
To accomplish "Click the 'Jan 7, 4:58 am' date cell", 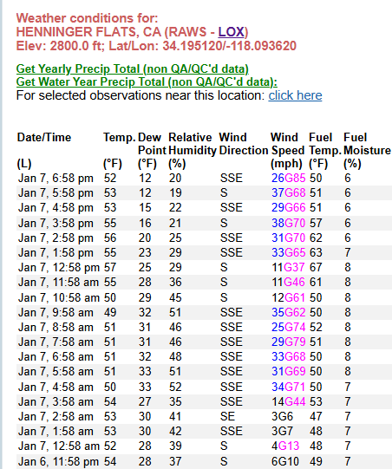I will [56, 387].
